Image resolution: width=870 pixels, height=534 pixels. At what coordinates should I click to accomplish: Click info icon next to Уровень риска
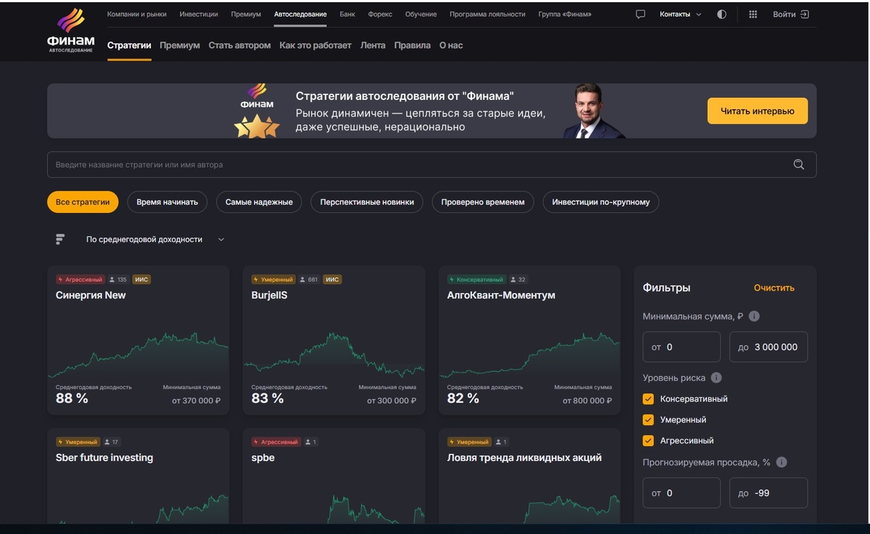pos(716,378)
